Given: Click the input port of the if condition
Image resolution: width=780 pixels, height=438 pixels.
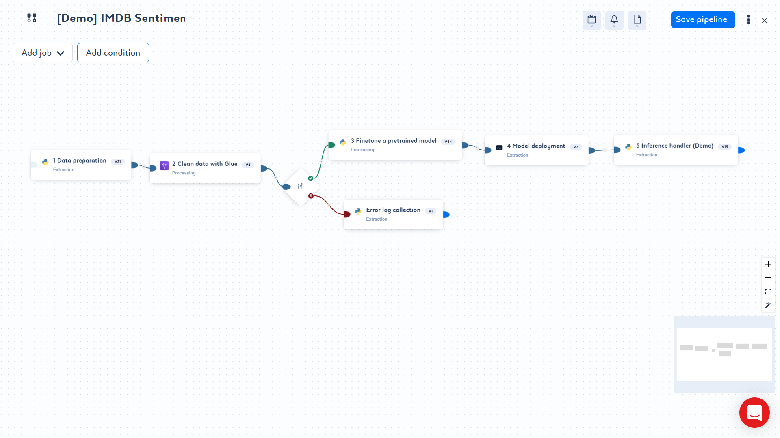Looking at the screenshot, I should tap(286, 187).
